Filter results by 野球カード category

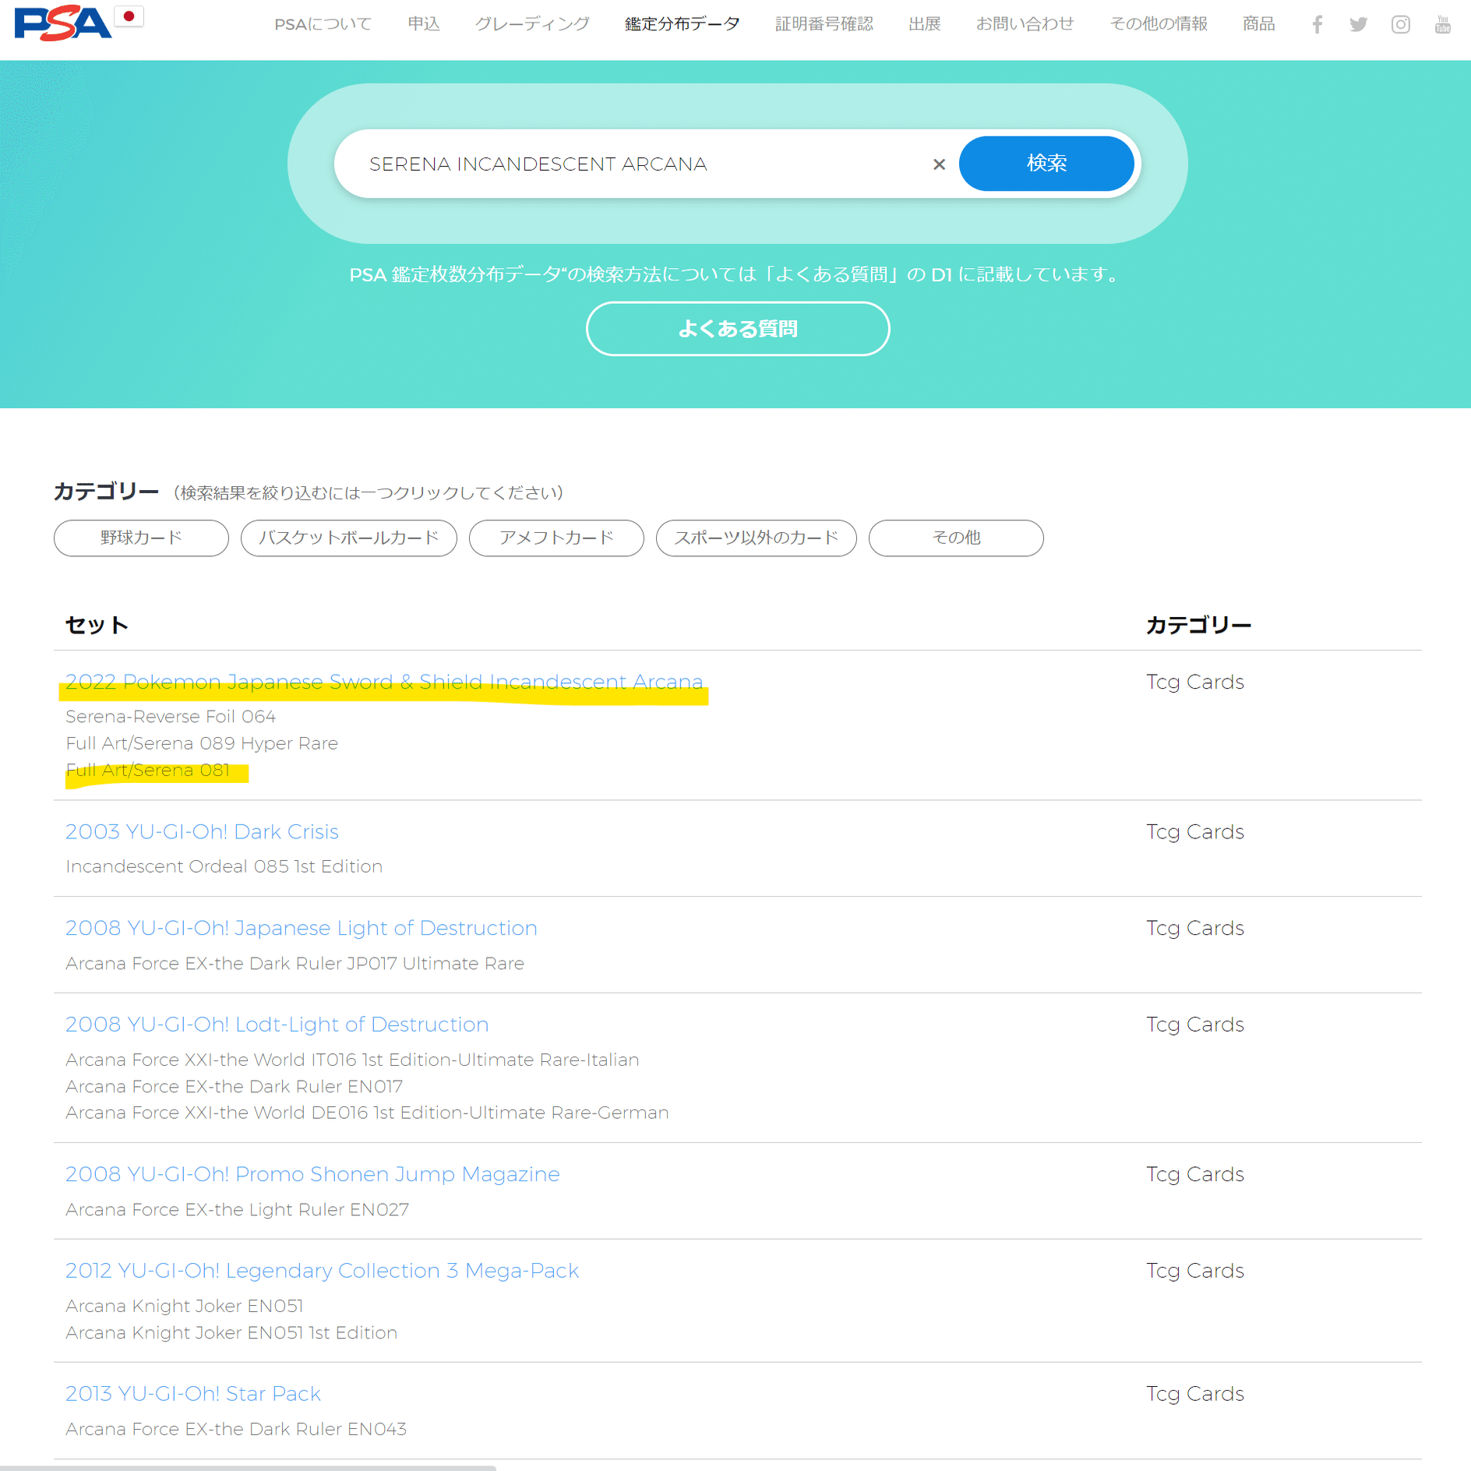click(140, 538)
